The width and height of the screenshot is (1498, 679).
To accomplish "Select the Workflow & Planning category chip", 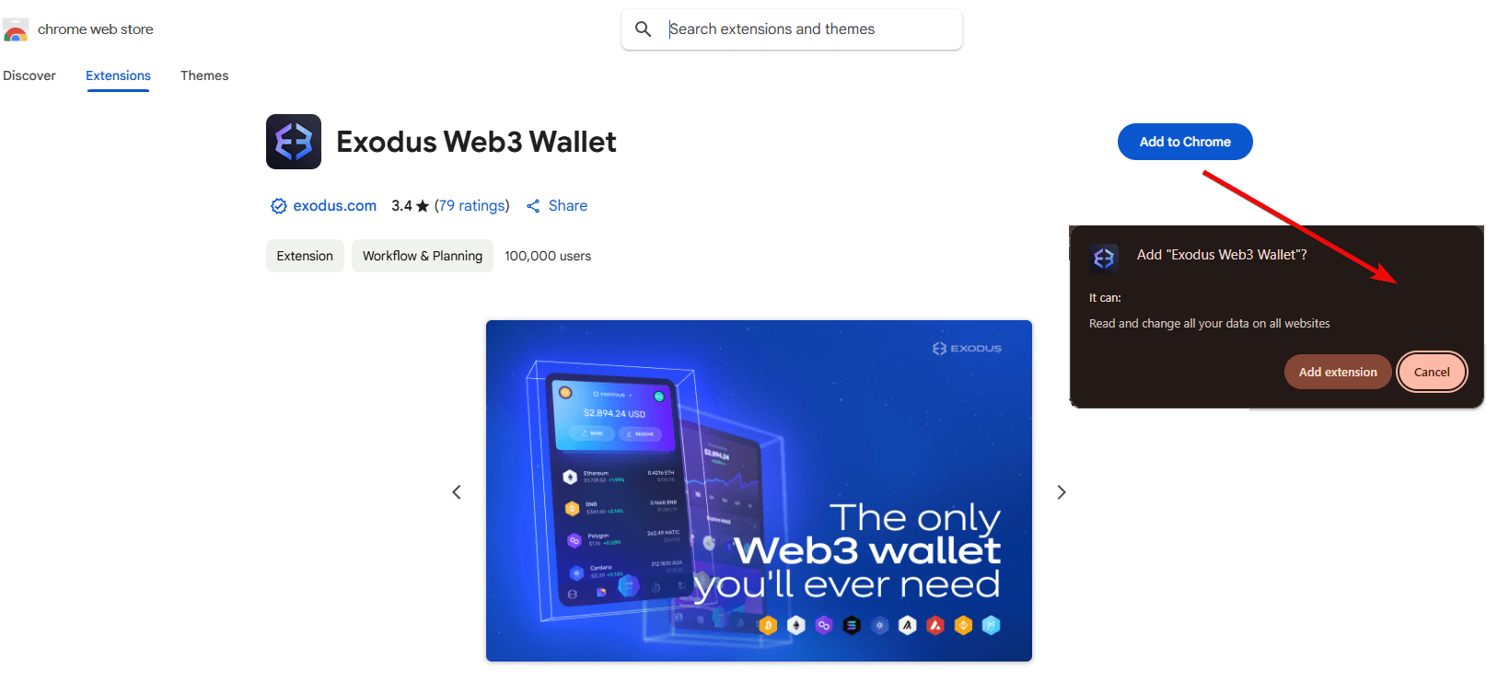I will click(x=423, y=256).
